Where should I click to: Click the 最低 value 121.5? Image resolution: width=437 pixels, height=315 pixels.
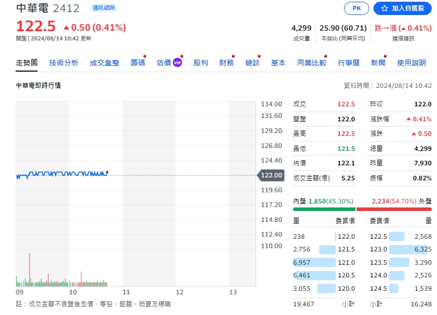[x=346, y=149]
